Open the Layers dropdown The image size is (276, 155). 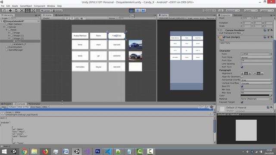pos(251,11)
